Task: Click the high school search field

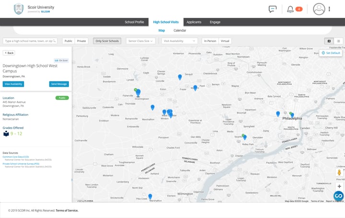Action: 30,41
